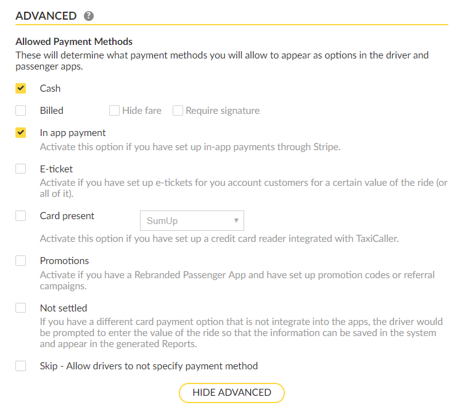Click the In app payment label
Viewport: 460px width, 413px height.
(73, 133)
